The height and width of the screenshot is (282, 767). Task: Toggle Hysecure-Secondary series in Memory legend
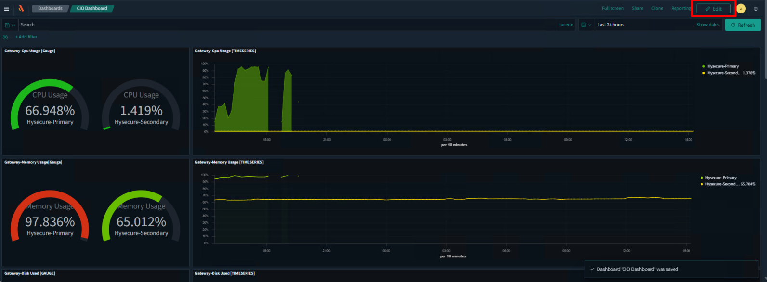tap(722, 184)
